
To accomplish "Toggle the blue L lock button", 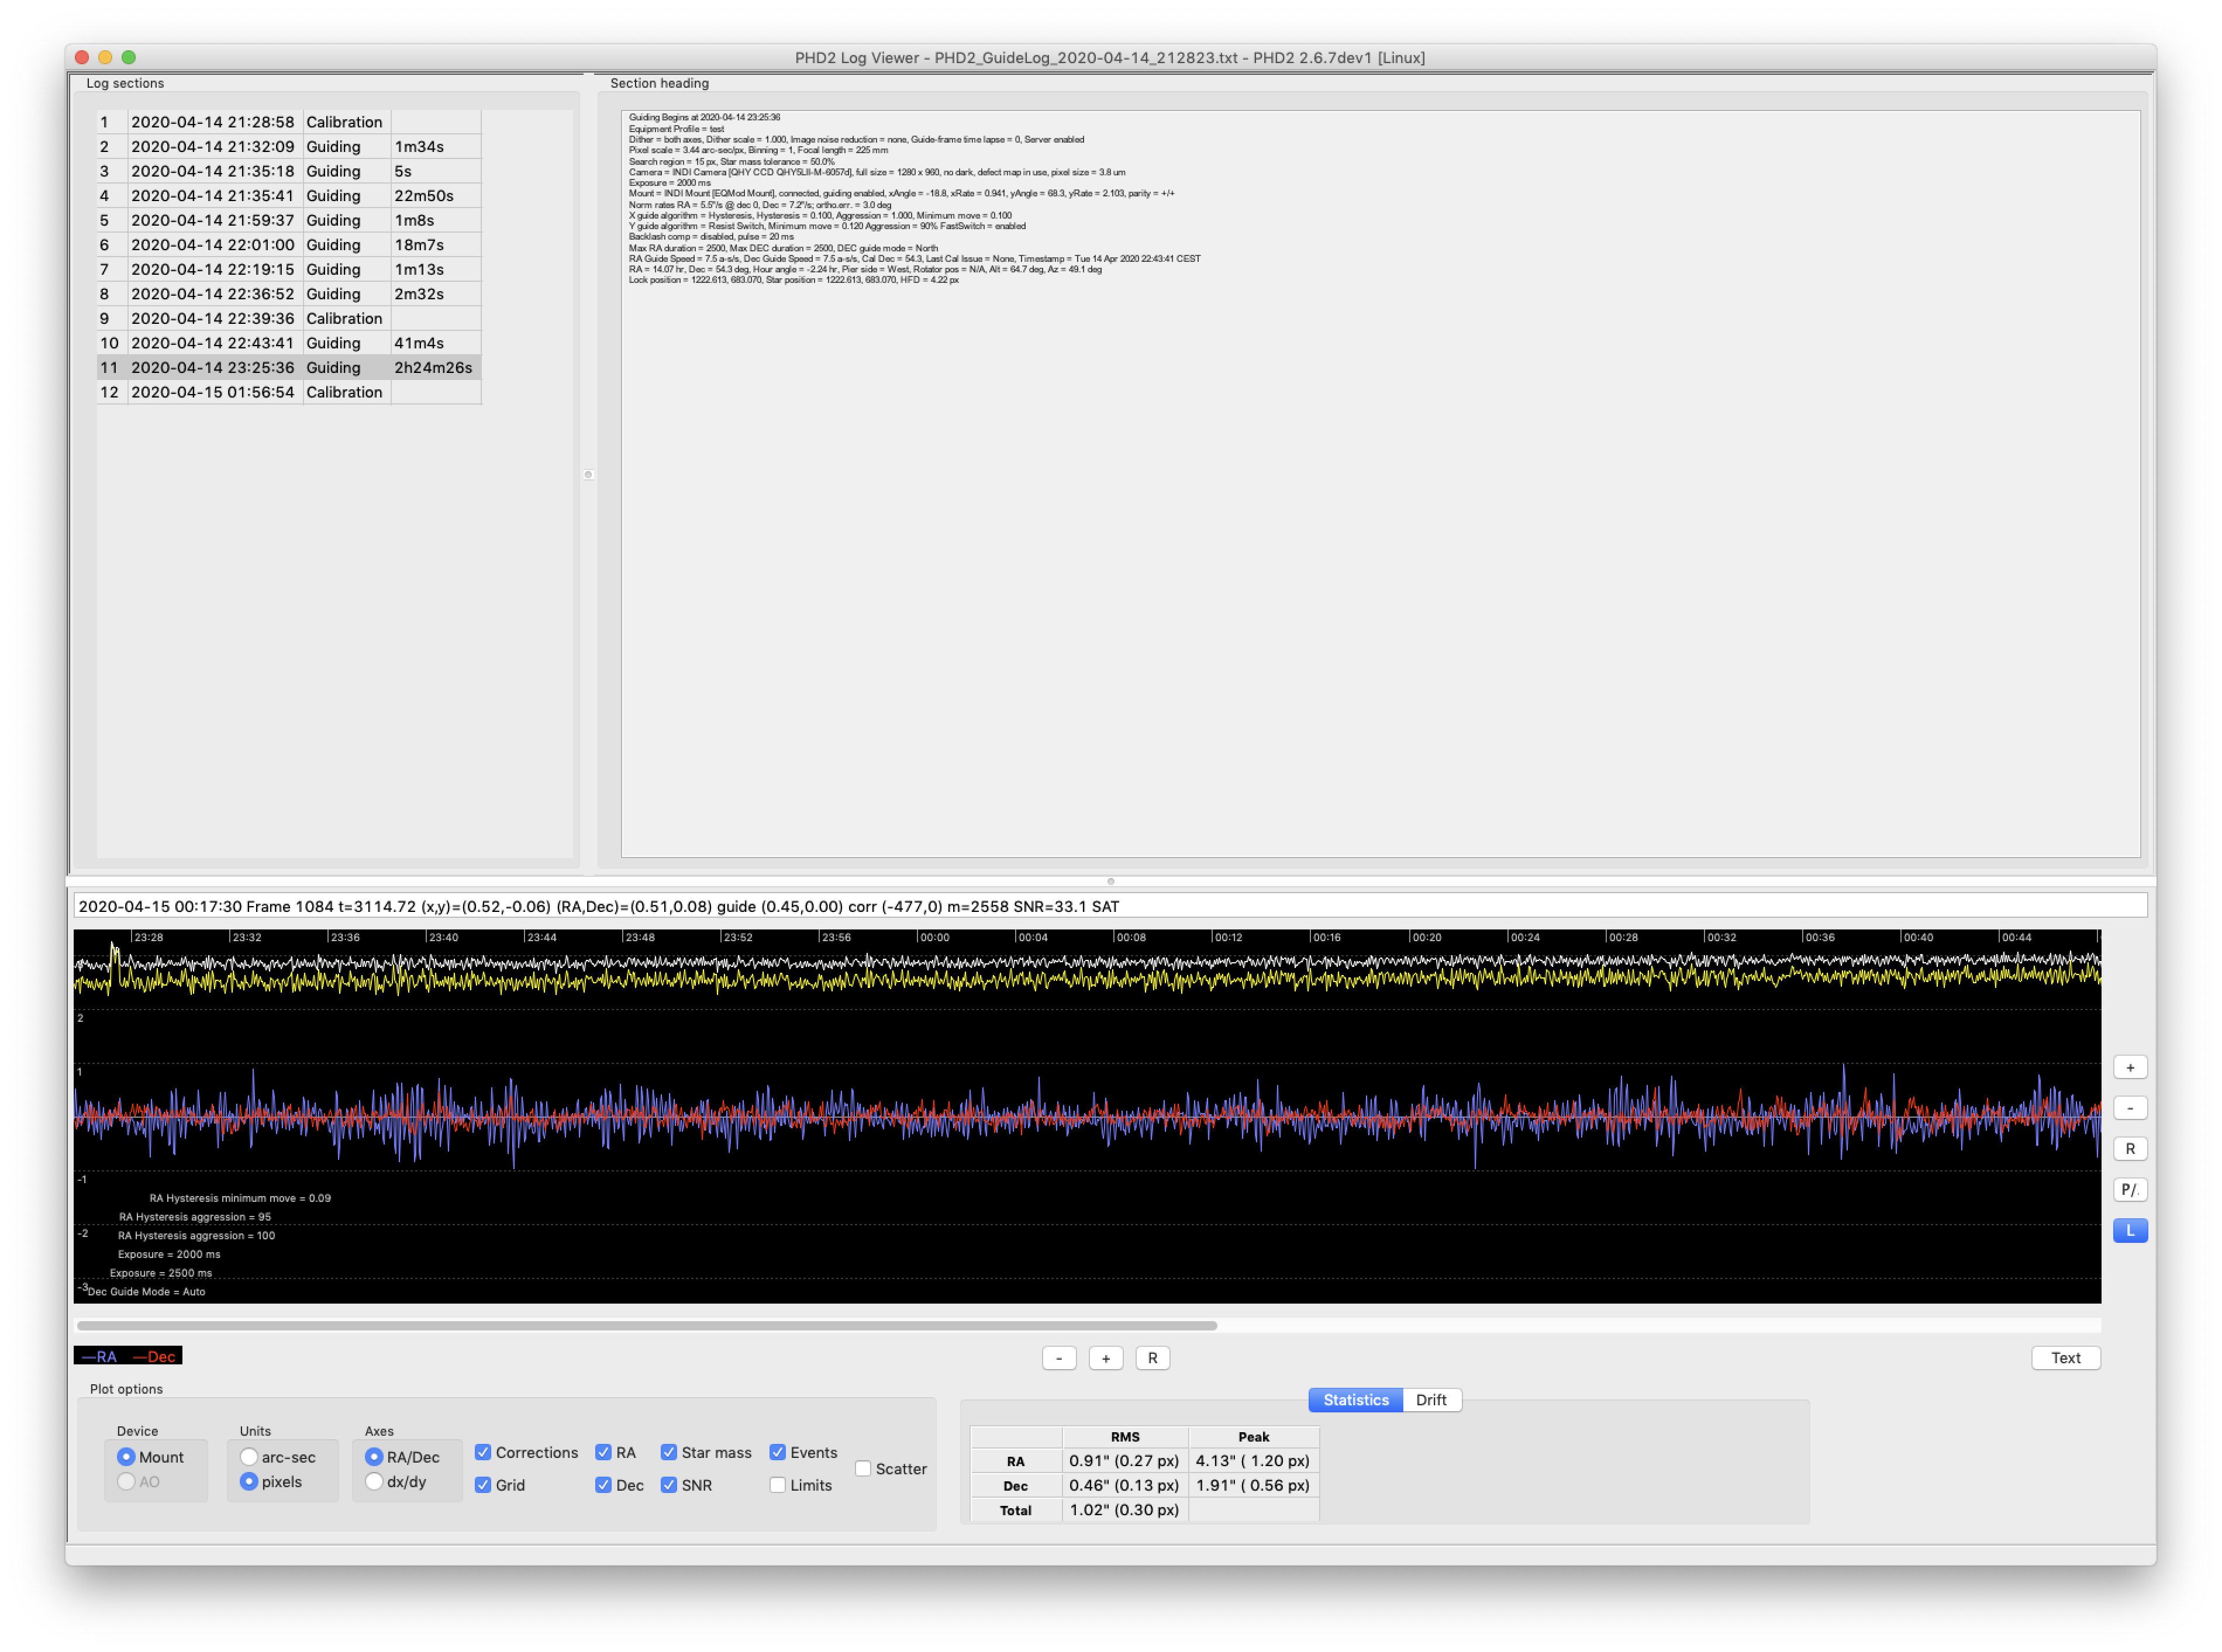I will [2129, 1231].
